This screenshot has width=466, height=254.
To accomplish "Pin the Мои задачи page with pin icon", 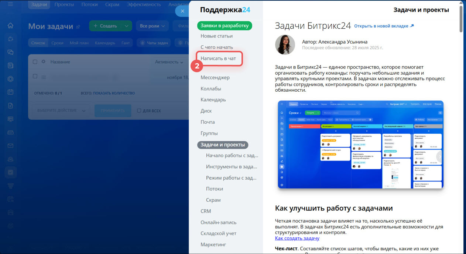I will pos(78,27).
